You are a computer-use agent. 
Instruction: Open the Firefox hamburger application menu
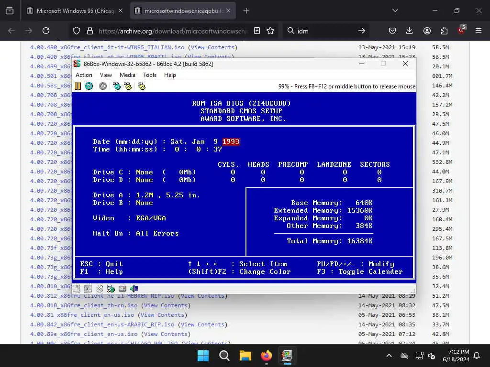479,31
